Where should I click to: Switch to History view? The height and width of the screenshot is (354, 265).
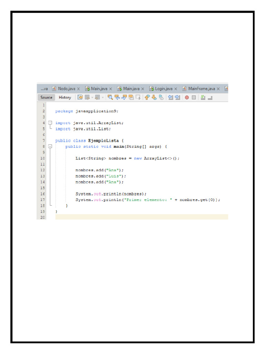(x=65, y=97)
